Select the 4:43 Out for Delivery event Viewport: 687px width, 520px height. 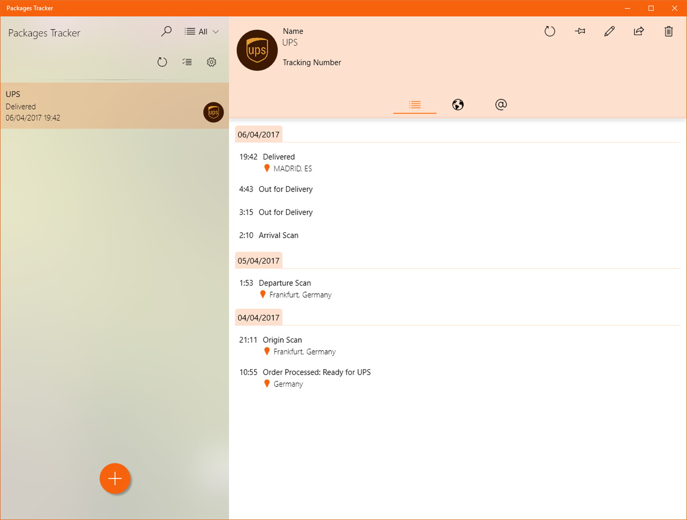click(x=276, y=189)
